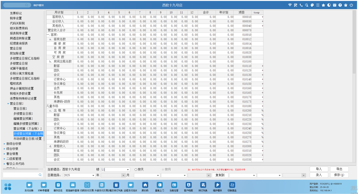Image resolution: width=358 pixels, height=194 pixels.
Task: Select 经理查询报表 in the left tree
Action: point(19,43)
